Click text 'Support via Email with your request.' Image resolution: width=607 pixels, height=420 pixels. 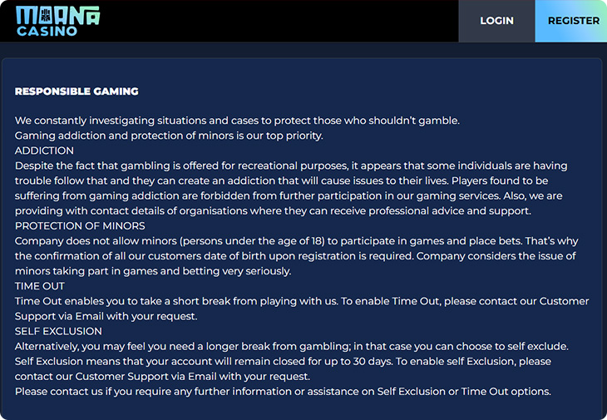point(106,316)
